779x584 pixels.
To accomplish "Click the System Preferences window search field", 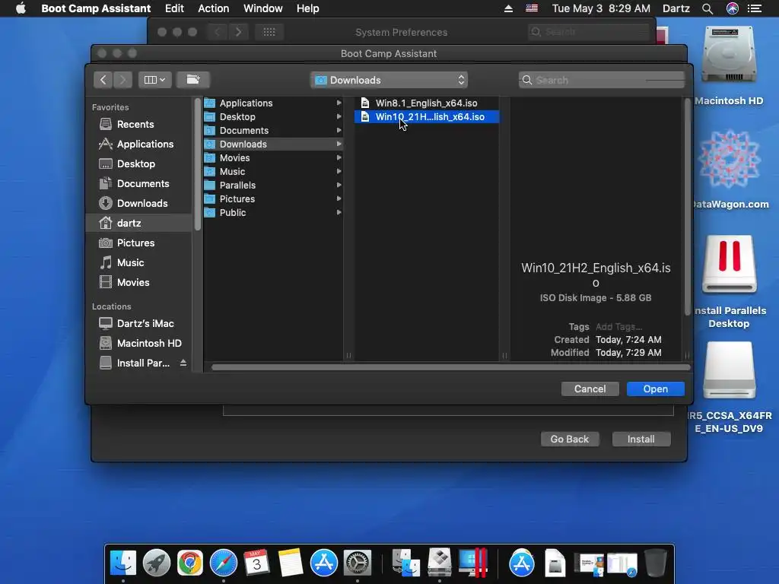I will 590,32.
